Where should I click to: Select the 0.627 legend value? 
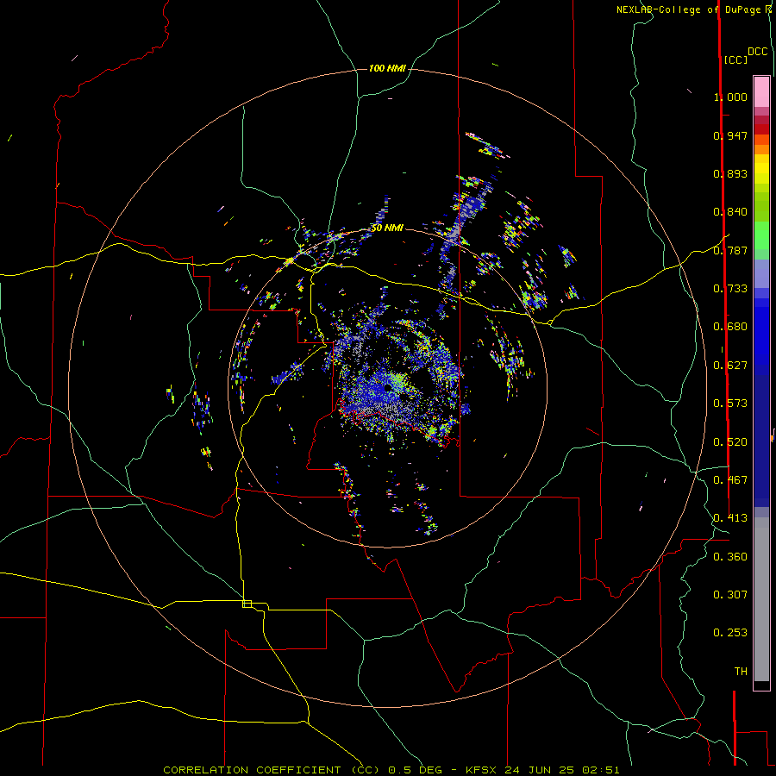point(730,366)
